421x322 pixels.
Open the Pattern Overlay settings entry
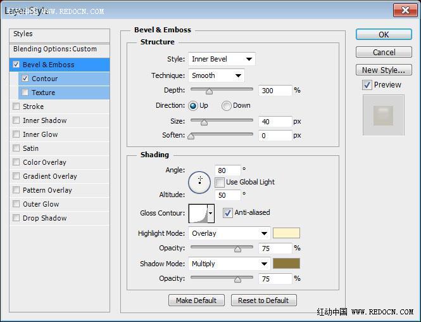click(x=60, y=190)
